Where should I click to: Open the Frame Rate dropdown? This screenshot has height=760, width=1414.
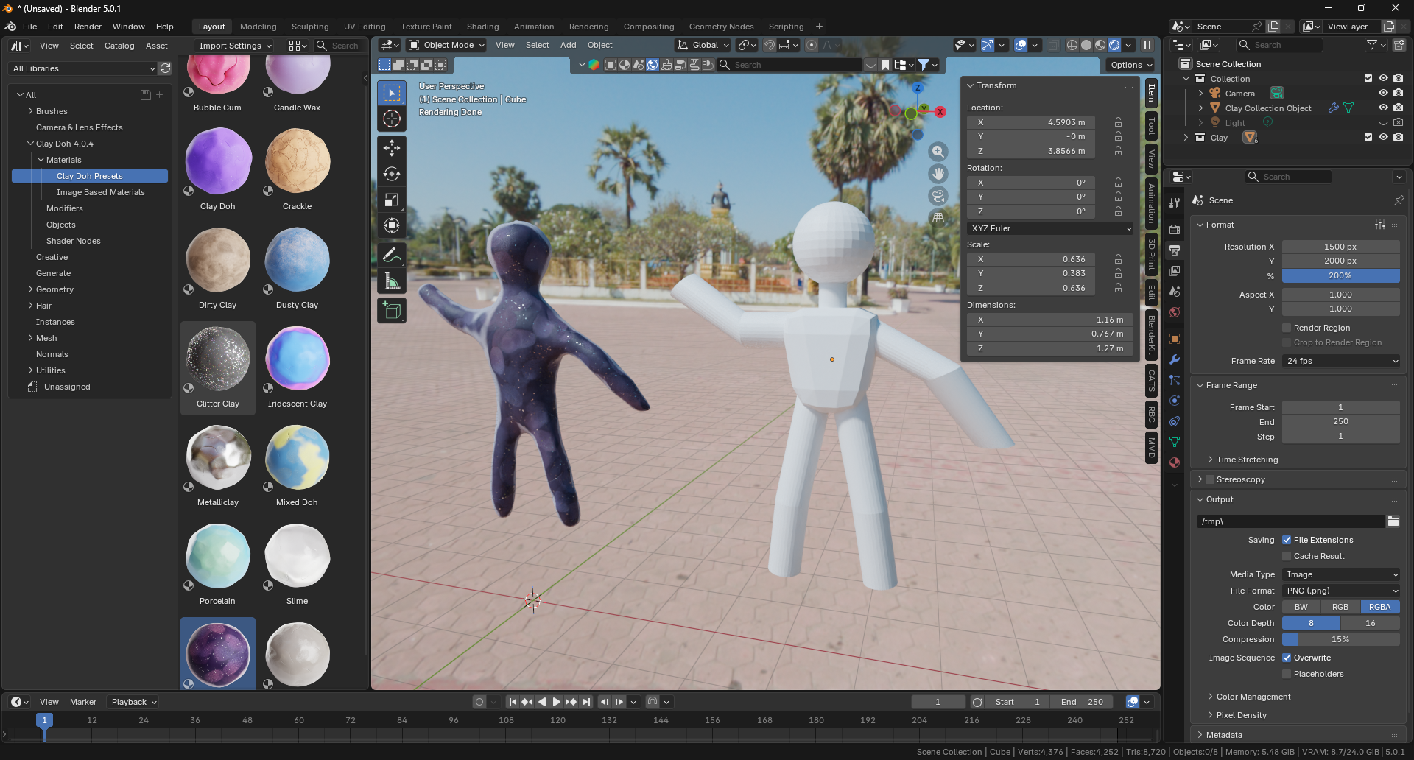[1340, 361]
